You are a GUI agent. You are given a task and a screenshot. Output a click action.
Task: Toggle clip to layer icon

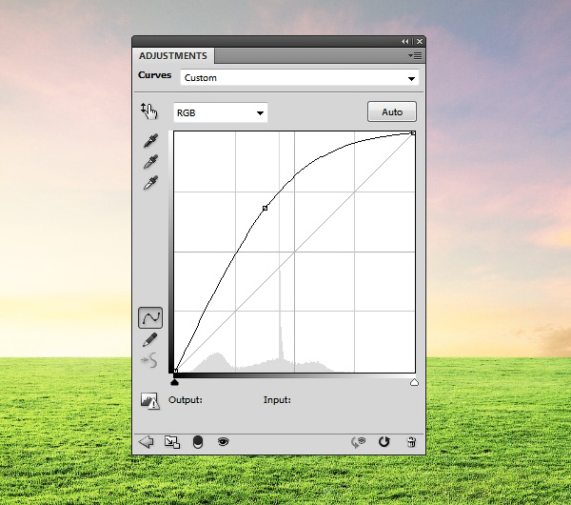198,442
